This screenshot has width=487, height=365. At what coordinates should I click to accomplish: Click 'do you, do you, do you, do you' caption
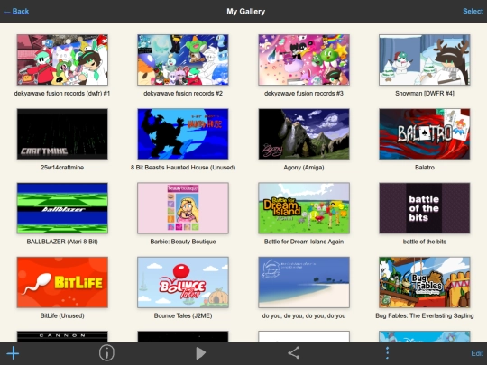(x=304, y=316)
